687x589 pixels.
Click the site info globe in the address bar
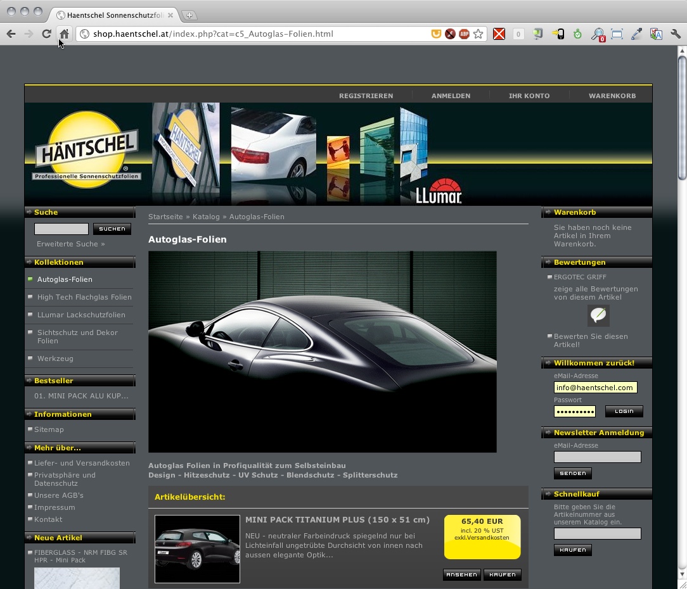pyautogui.click(x=84, y=34)
